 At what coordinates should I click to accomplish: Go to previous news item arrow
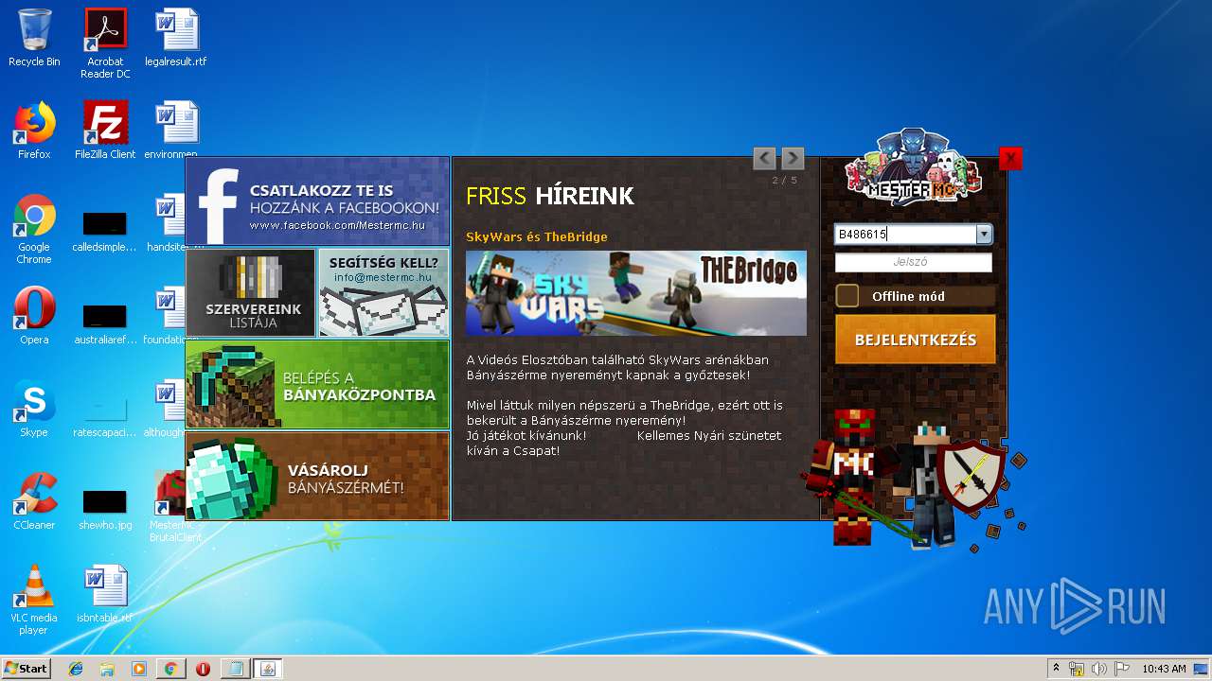[x=764, y=158]
